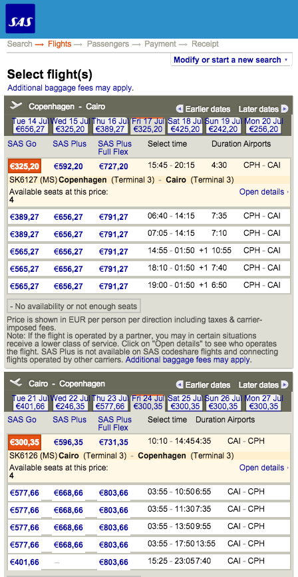Open the Additional baggage fees may apply link under heading
The image size is (298, 577).
[x=71, y=88]
